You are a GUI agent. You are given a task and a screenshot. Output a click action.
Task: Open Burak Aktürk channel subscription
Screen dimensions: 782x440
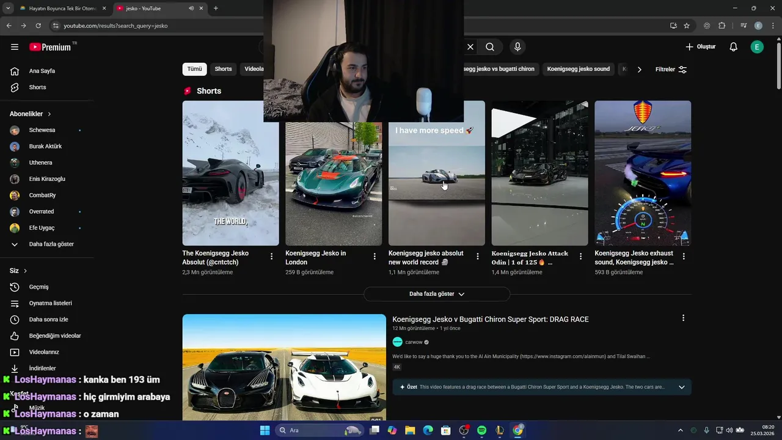(46, 147)
